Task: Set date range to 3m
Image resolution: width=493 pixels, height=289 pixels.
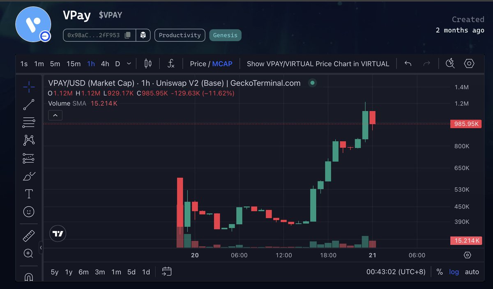Action: pyautogui.click(x=100, y=272)
